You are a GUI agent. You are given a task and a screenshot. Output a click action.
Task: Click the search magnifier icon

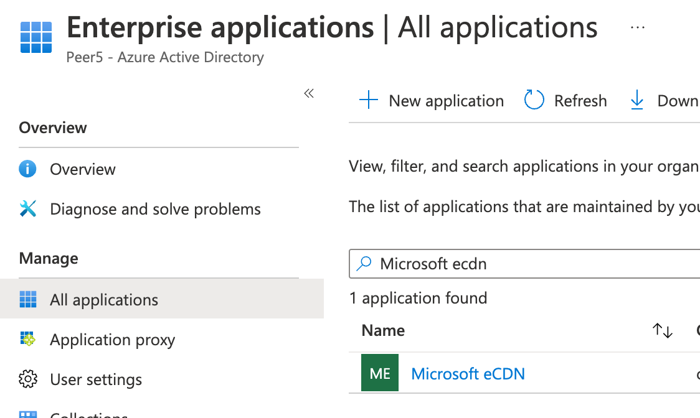pyautogui.click(x=364, y=264)
